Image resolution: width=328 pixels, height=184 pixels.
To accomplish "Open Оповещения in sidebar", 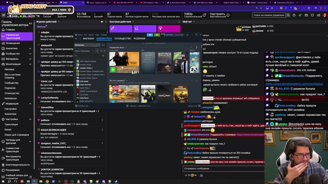I will pyautogui.click(x=13, y=43).
